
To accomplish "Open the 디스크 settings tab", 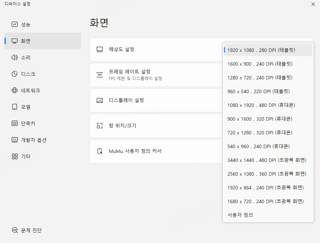I will (x=43, y=74).
